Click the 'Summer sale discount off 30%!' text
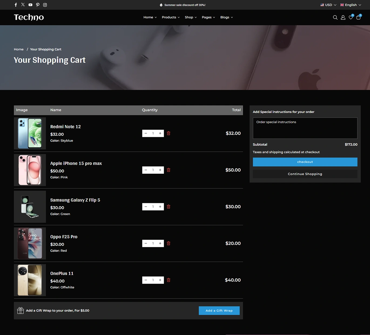Screen dimensions: 370x335 pos(185,5)
